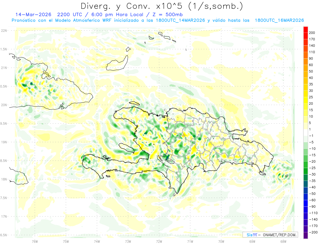Click the "69W" longitude label

(252, 241)
